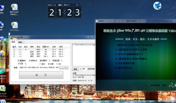This screenshot has width=176, height=103.
Task: Close the flip clock widget
Action: coord(80,5)
